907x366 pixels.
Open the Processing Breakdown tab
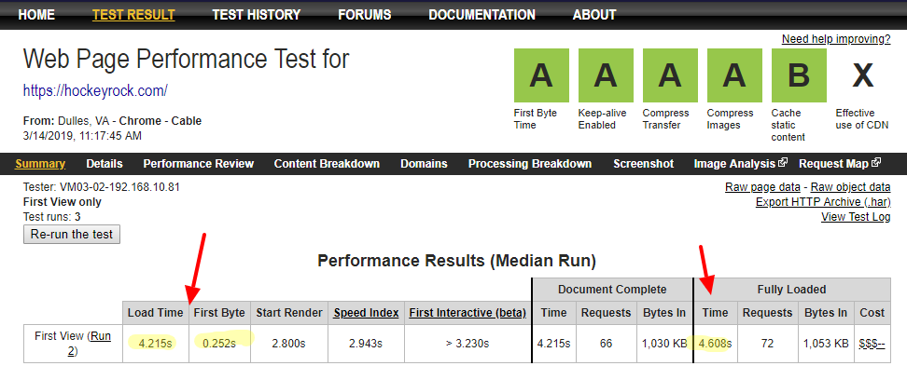point(530,164)
